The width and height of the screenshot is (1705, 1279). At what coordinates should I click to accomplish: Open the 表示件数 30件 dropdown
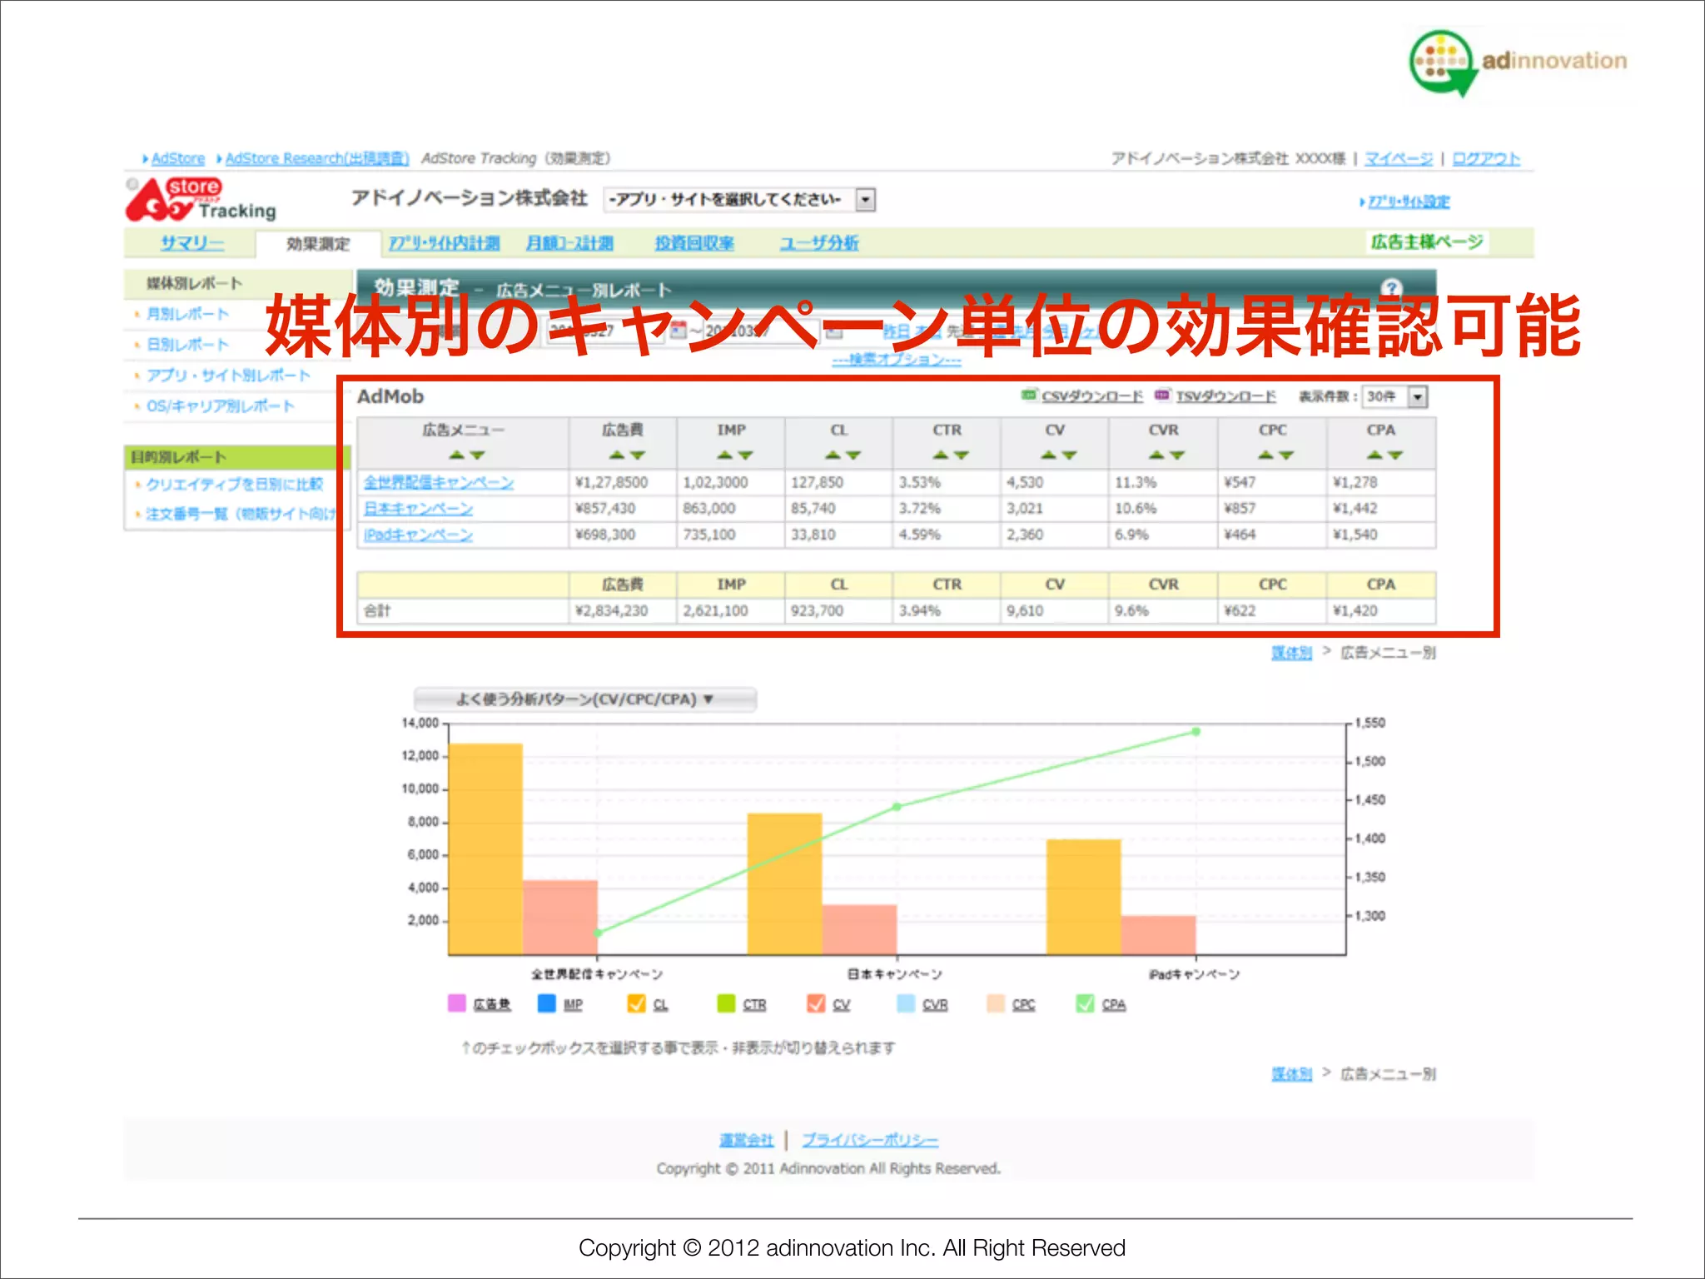tap(1394, 396)
